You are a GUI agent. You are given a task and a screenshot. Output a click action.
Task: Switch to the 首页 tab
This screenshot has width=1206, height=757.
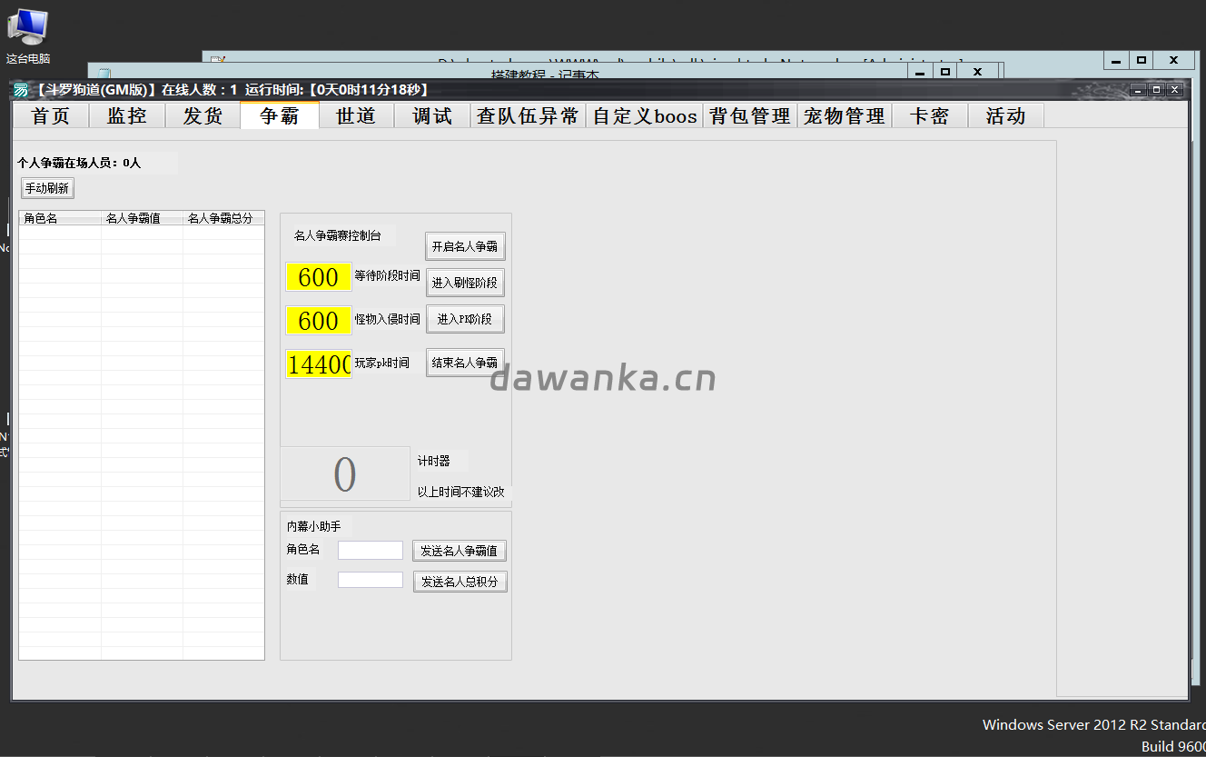click(x=50, y=115)
